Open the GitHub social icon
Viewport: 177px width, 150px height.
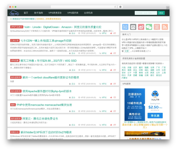(x=133, y=27)
